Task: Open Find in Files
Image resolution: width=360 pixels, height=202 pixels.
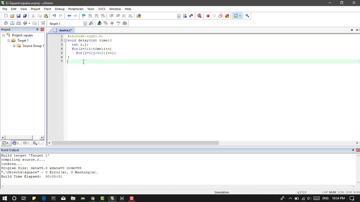Action: (139, 16)
